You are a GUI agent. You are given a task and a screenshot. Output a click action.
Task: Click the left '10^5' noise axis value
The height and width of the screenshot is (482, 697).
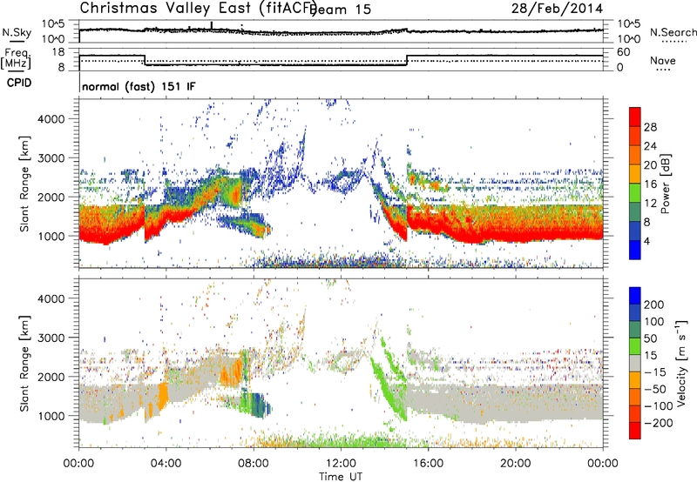[53, 24]
